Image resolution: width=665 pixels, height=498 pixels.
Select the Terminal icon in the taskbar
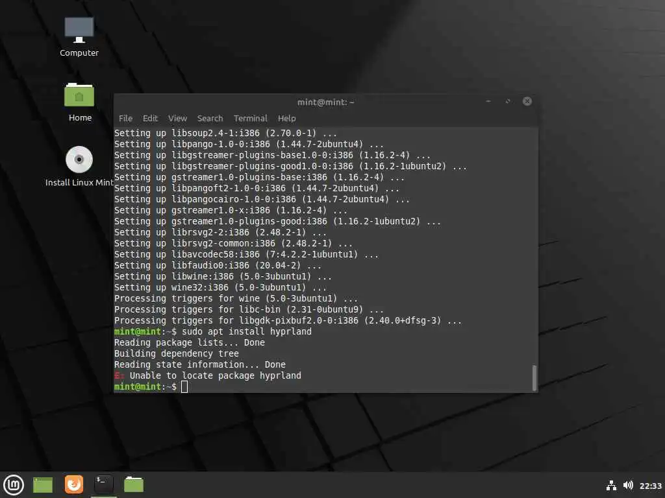(103, 484)
